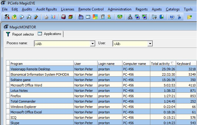This screenshot has width=197, height=125.
Task: Click the row selector beside Firefox
Action: coord(8,96)
